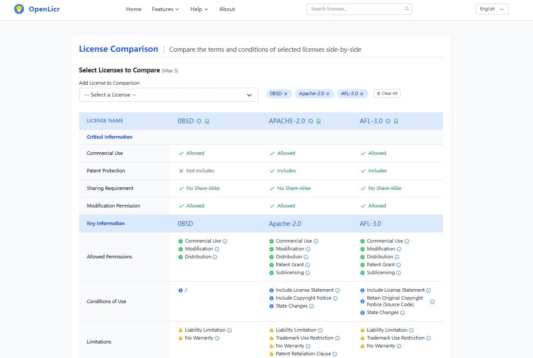Open the AFL-3.0 license name link in the header row
The width and height of the screenshot is (533, 358).
coord(371,121)
